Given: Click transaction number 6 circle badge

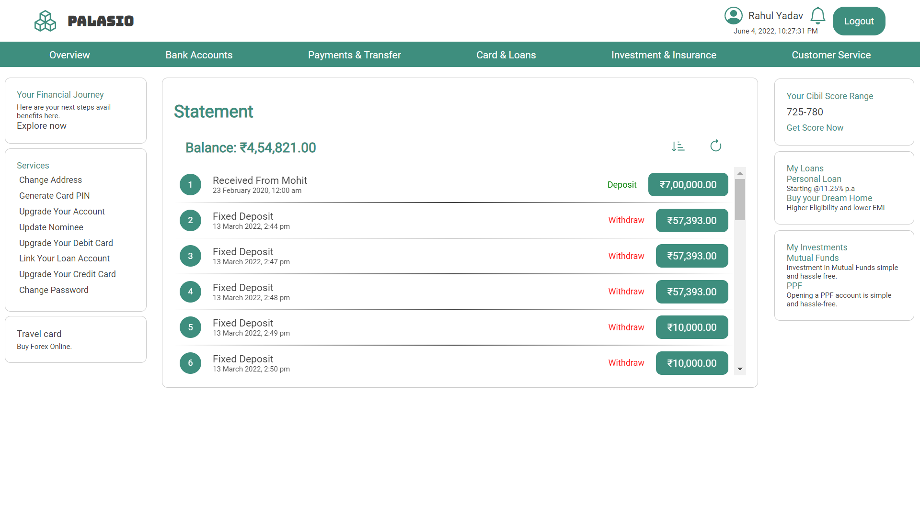Looking at the screenshot, I should (x=190, y=363).
